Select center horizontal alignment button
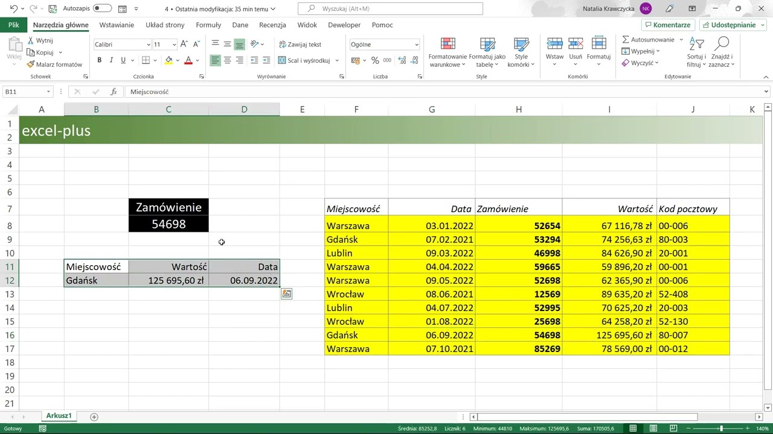The image size is (773, 434). pyautogui.click(x=227, y=60)
